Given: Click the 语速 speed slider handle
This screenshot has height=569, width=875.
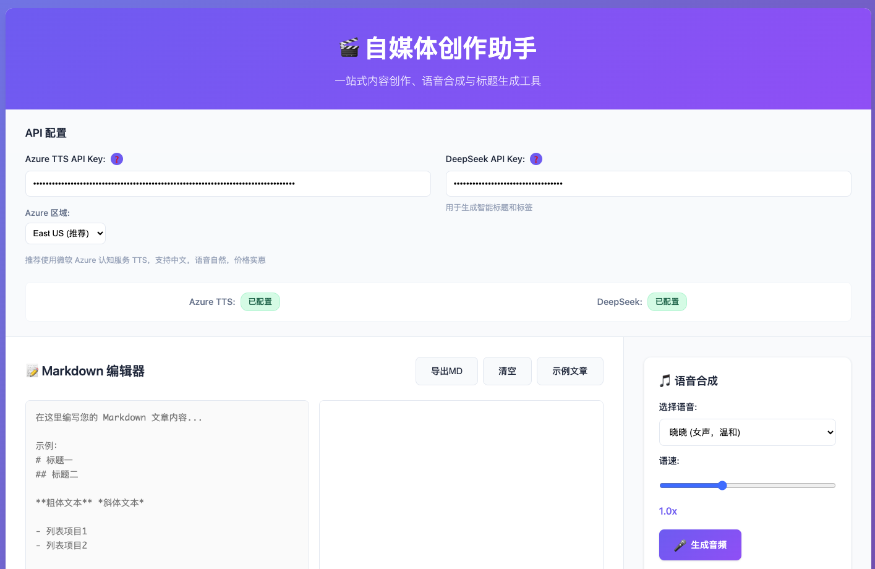Looking at the screenshot, I should click(722, 486).
